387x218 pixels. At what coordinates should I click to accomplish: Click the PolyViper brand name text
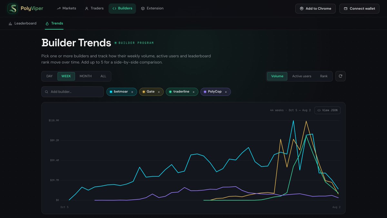point(32,8)
